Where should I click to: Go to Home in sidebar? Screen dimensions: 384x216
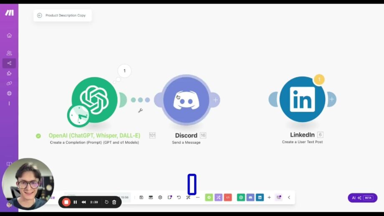pyautogui.click(x=9, y=35)
